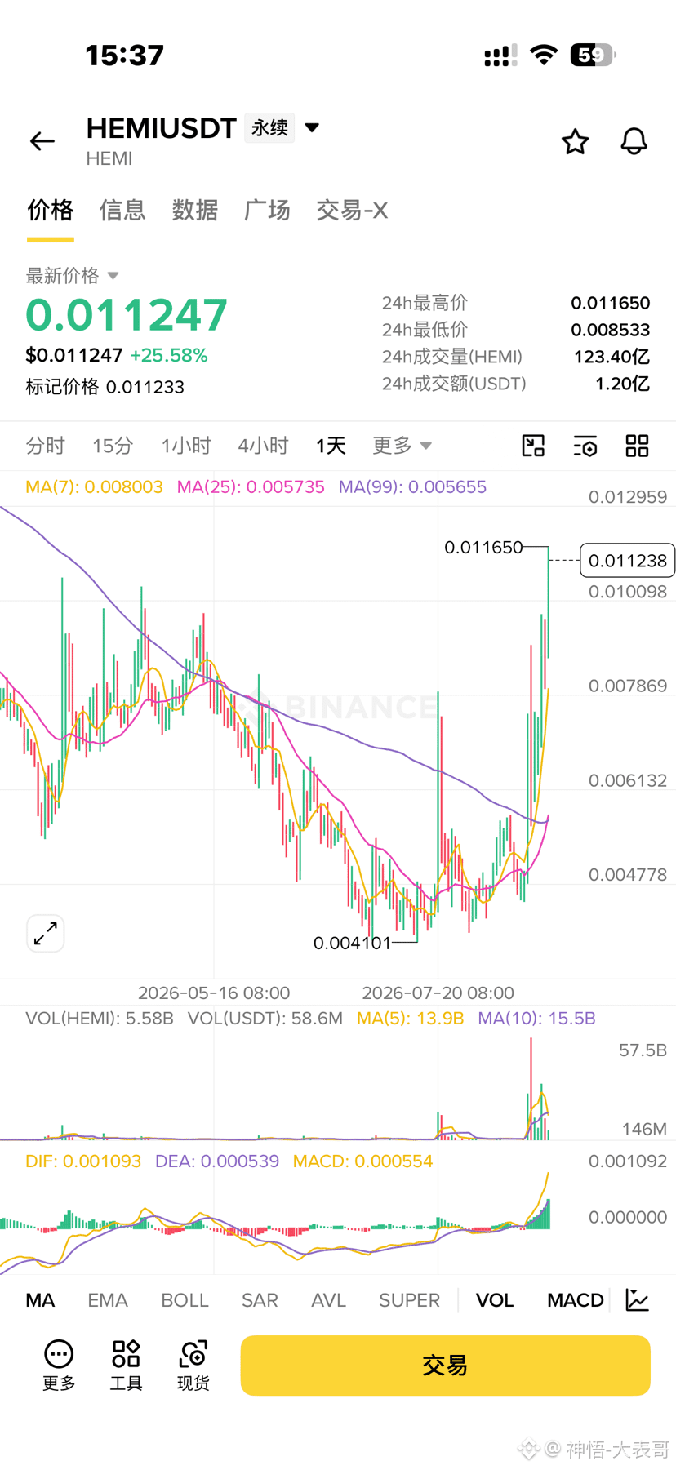Tap the 24h最低价 value 0.008533
The width and height of the screenshot is (676, 1470).
[x=610, y=330]
